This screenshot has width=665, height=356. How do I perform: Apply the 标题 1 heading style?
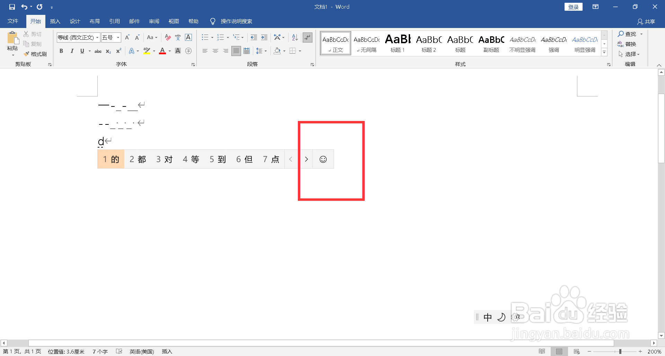pos(398,43)
